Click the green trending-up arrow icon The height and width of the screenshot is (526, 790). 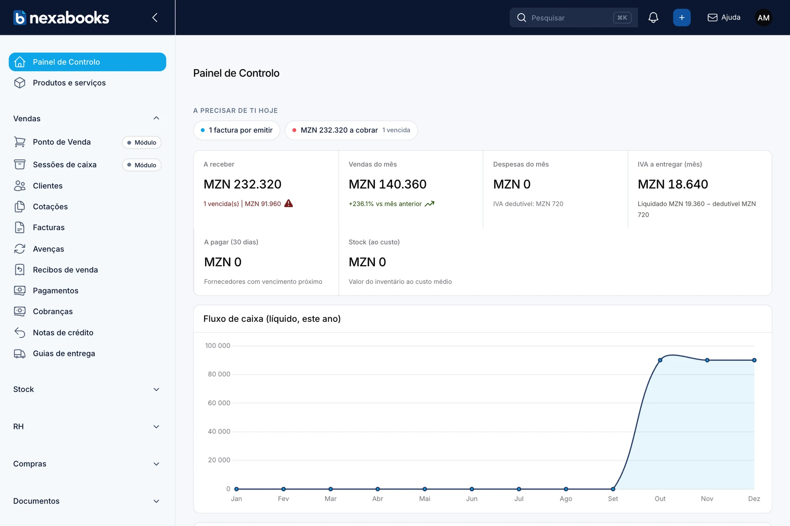[x=430, y=204]
